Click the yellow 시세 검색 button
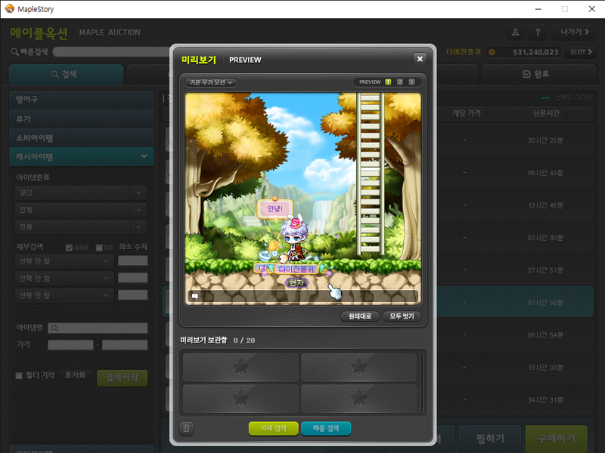Viewport: 605px width, 453px height. pyautogui.click(x=274, y=428)
